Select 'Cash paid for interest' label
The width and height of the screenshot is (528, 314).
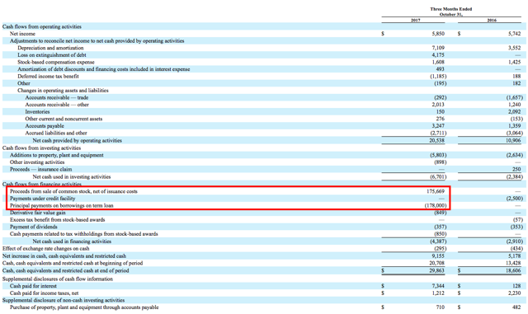(x=33, y=286)
